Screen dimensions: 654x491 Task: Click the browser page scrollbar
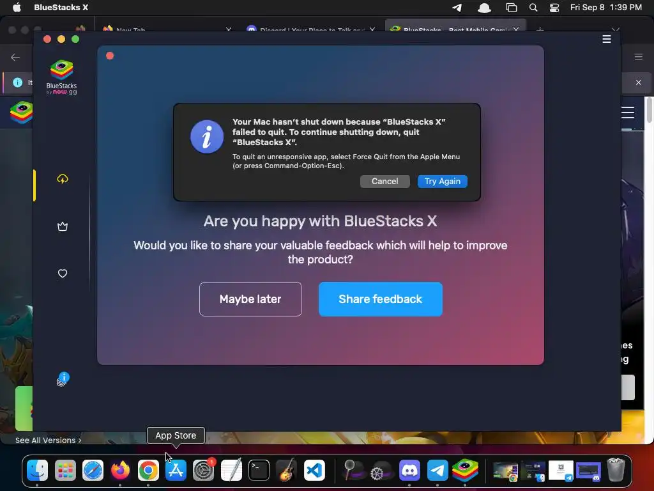pyautogui.click(x=650, y=109)
